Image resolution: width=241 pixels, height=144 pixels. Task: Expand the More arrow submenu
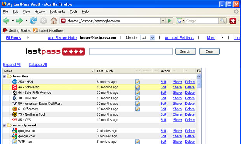(222, 37)
